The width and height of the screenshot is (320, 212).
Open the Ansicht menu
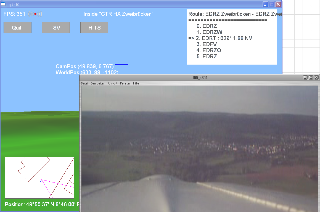click(x=113, y=83)
